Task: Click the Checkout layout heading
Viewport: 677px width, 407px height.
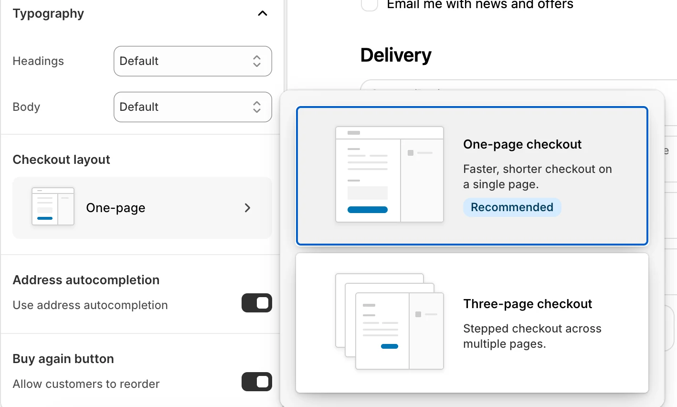Action: click(61, 160)
